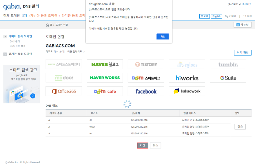Screen dimensions: 255x167
Task: Open DNS 권한 설정 in sidebar
Action: [x=18, y=46]
